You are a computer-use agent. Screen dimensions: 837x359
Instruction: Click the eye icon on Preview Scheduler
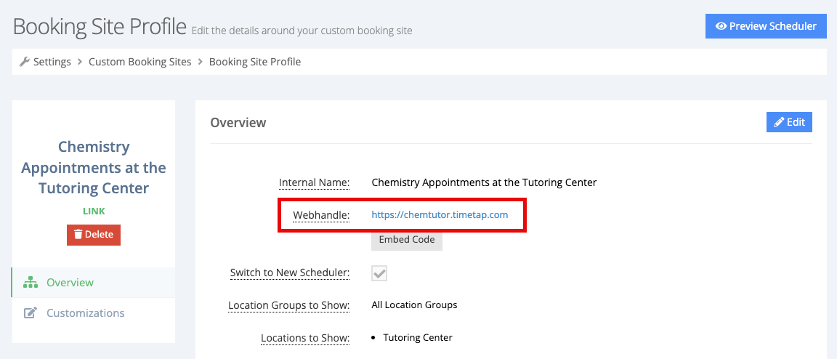point(721,26)
